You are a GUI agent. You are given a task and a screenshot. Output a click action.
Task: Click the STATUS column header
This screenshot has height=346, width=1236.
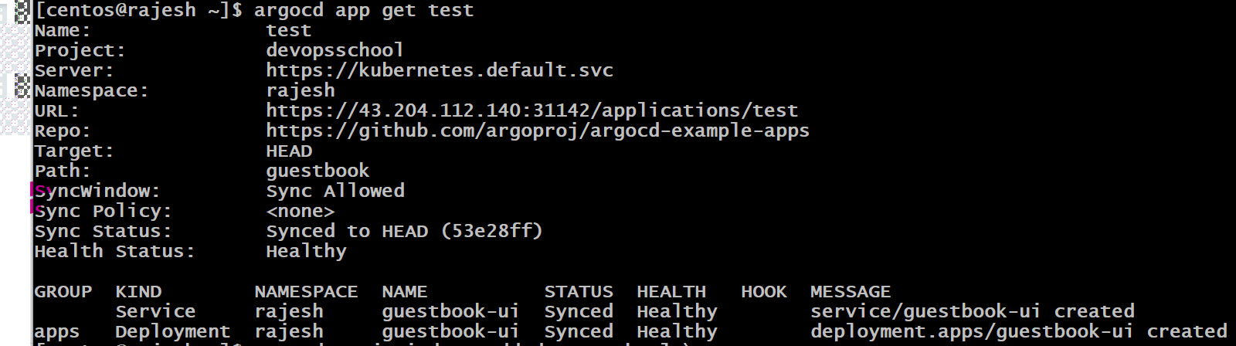coord(579,292)
